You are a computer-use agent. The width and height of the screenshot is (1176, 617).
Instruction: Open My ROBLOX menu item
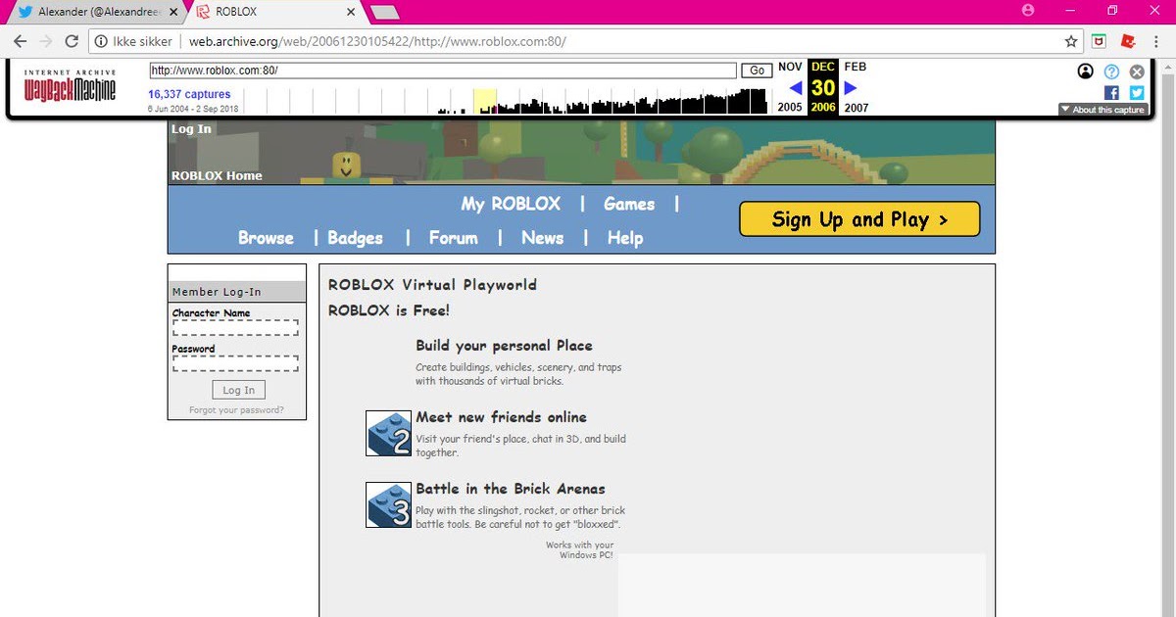tap(511, 204)
